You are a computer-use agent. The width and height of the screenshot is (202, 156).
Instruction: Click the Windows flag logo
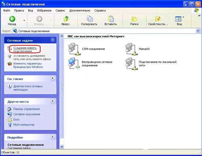pos(196,11)
